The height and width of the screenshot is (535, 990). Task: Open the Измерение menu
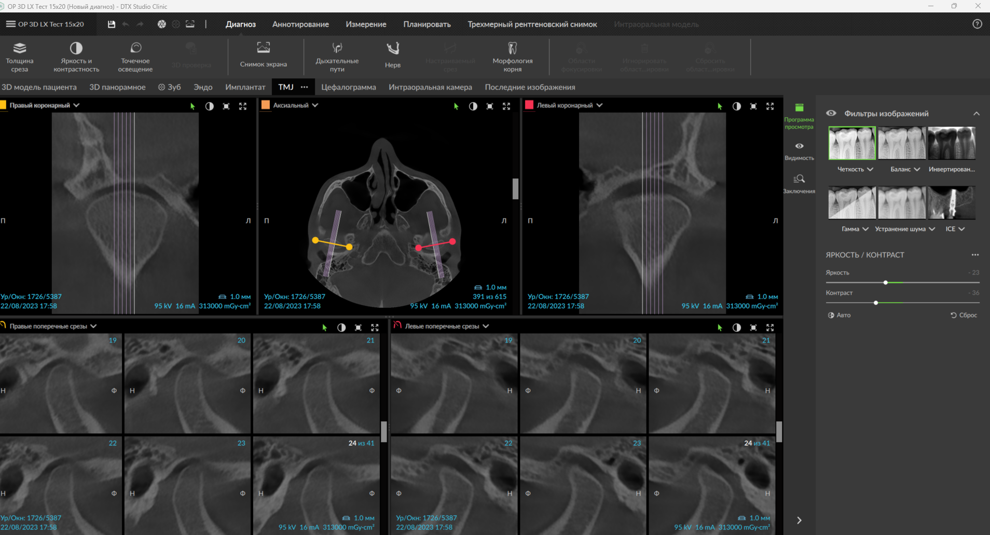(366, 24)
